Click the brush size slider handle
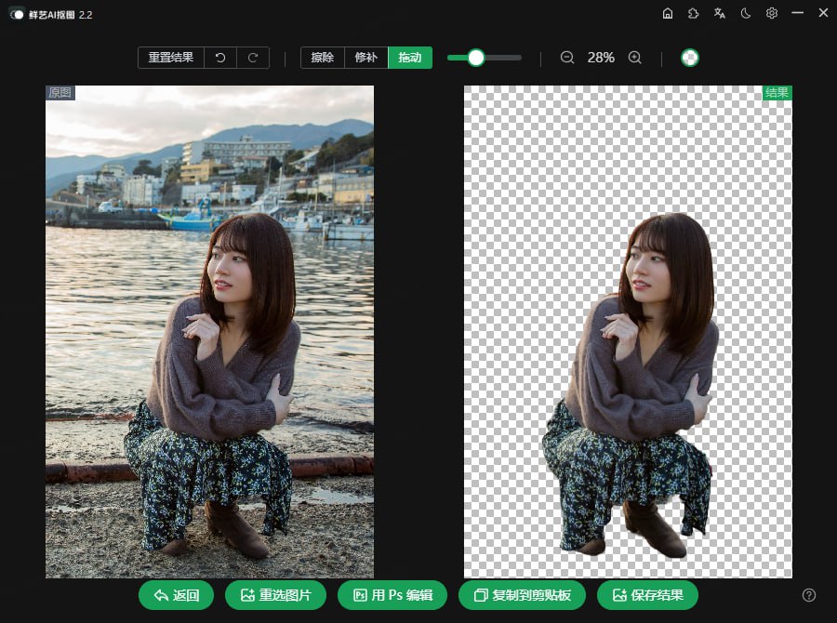 pyautogui.click(x=475, y=58)
